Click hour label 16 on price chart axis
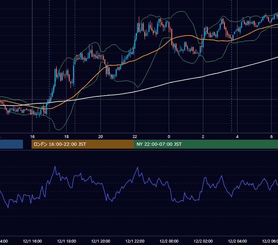 point(32,137)
